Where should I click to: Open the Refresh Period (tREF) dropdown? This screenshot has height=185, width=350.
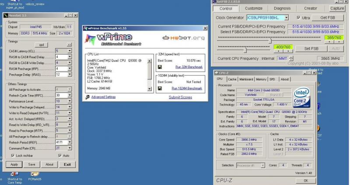(70, 142)
